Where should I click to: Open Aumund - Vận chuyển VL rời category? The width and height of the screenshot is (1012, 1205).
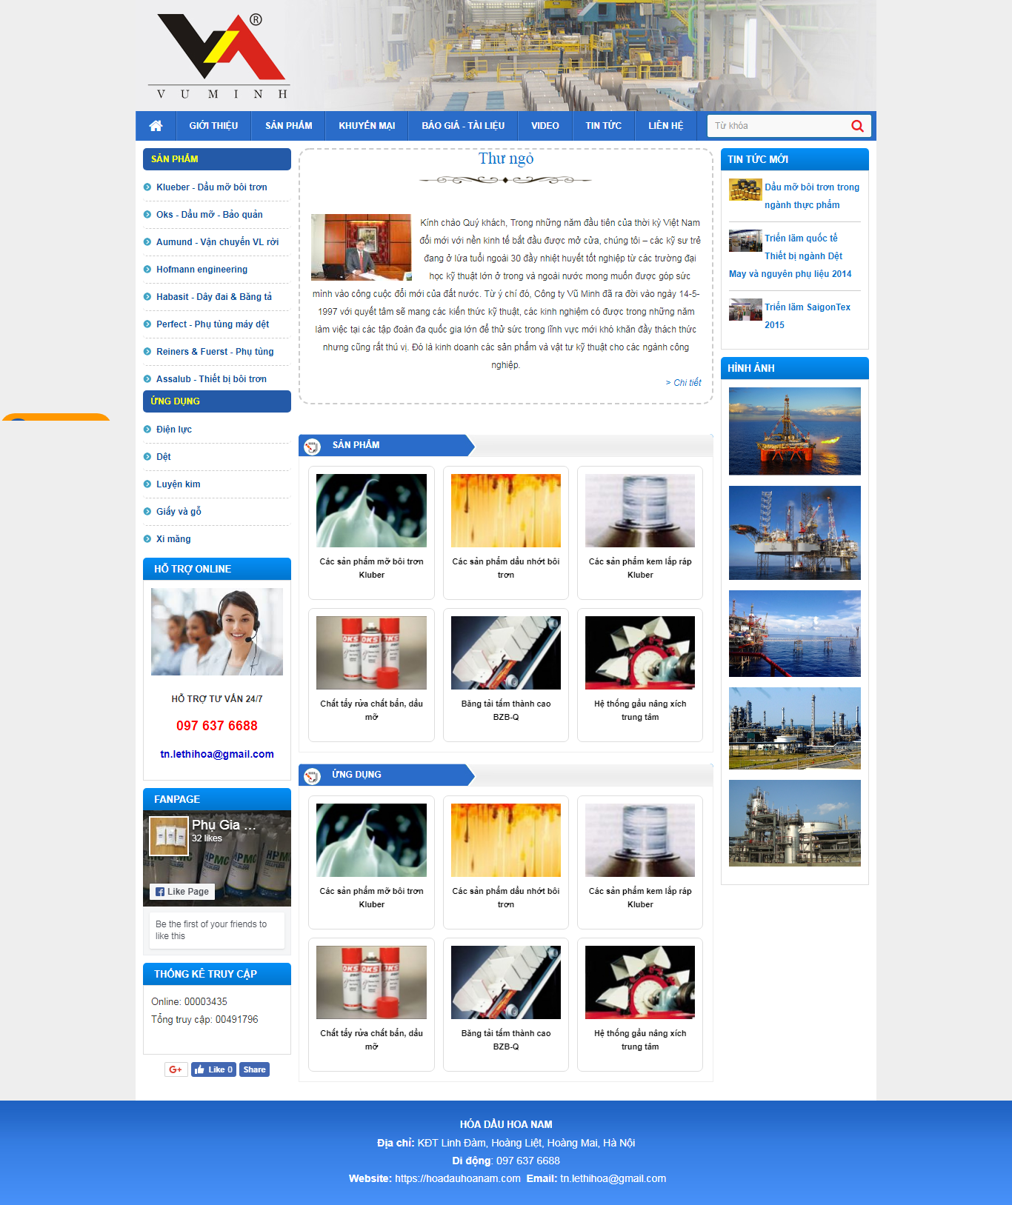[x=218, y=242]
